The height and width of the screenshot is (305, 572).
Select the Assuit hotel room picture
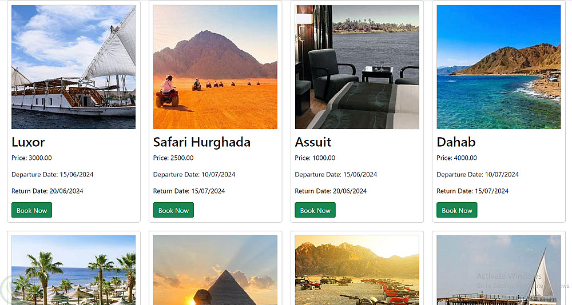[357, 67]
